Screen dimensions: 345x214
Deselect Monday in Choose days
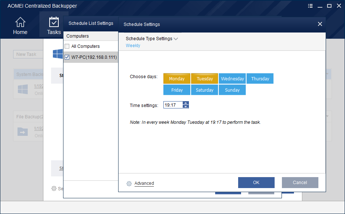(177, 79)
